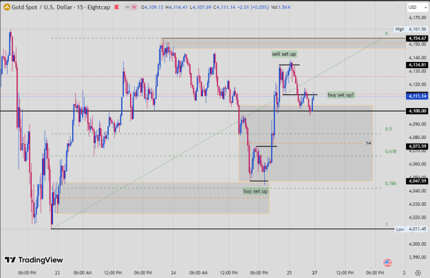Open chart settings gear icon at bottom right
Viewport: 430px width, 278px height.
point(418,272)
